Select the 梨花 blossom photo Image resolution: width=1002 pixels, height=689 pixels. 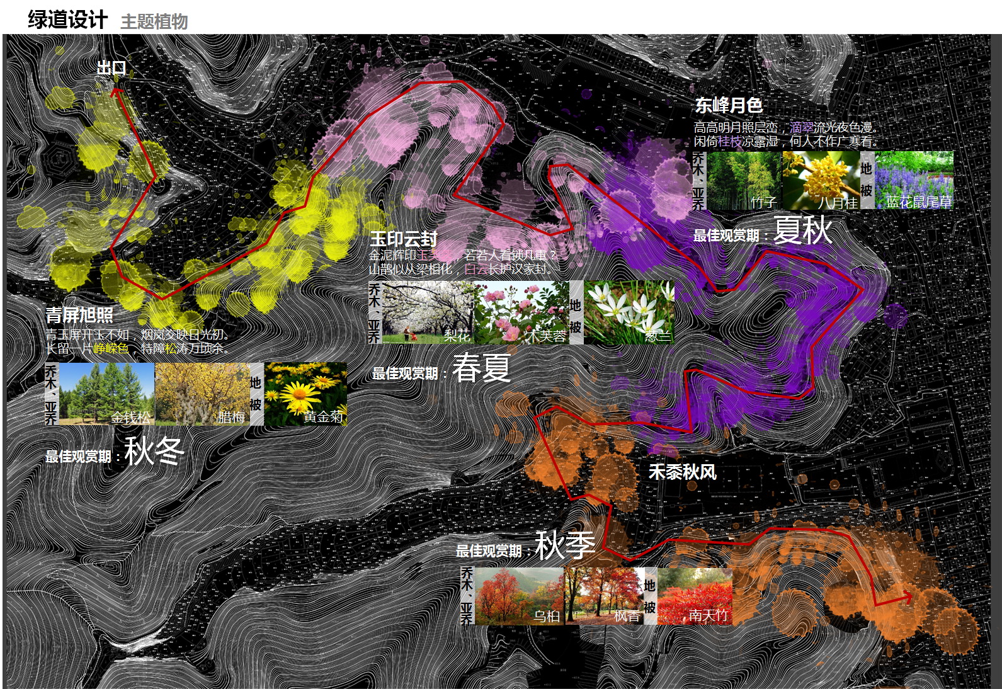[429, 312]
